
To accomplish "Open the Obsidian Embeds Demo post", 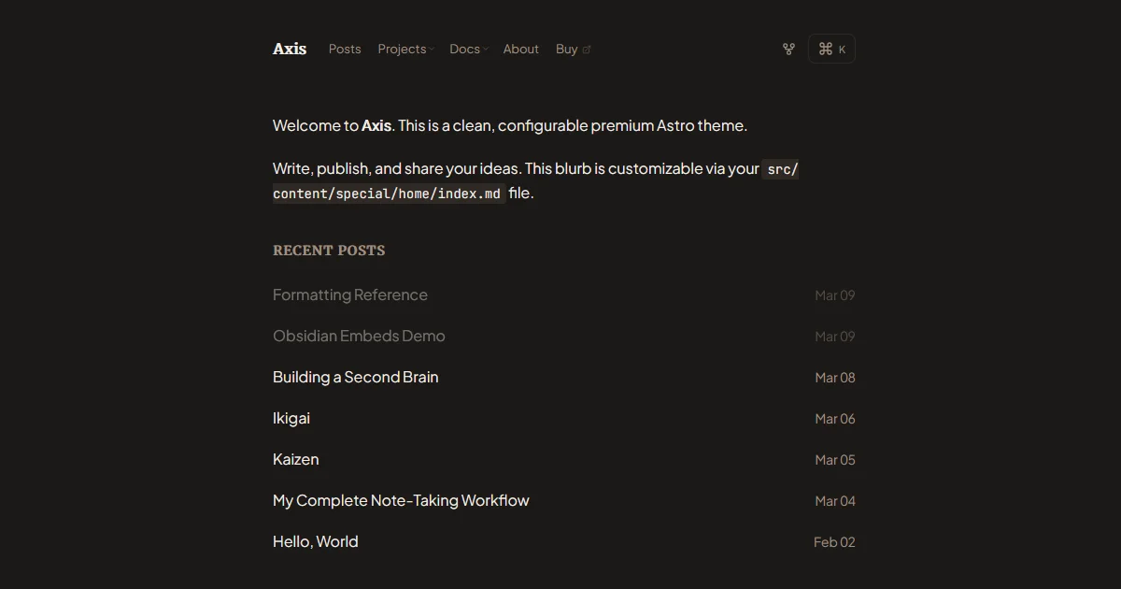I will tap(359, 336).
